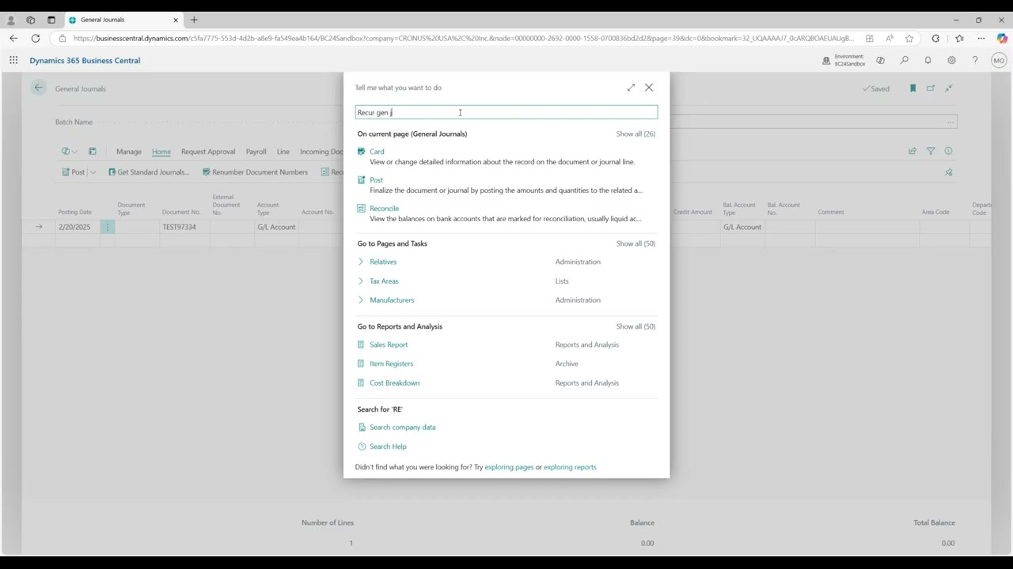Click Search company data
The width and height of the screenshot is (1013, 569).
(x=402, y=428)
